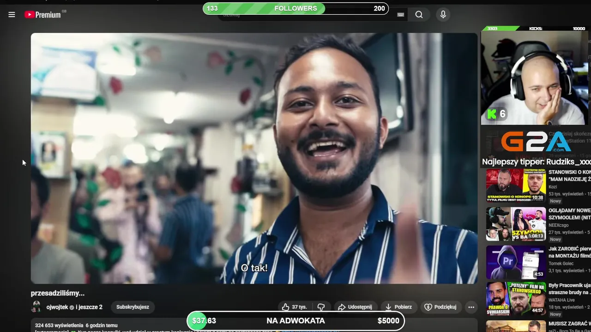
Task: Click the 'i jeszcze 2' collaborators link
Action: (x=89, y=307)
